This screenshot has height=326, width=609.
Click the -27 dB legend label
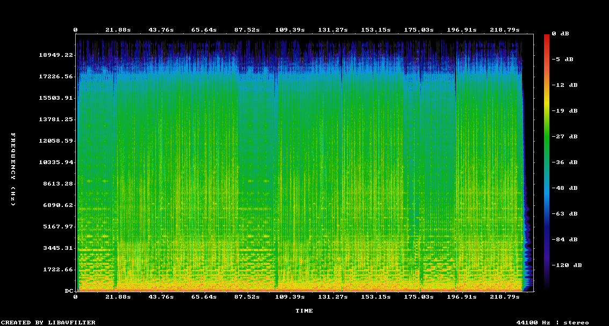click(566, 136)
